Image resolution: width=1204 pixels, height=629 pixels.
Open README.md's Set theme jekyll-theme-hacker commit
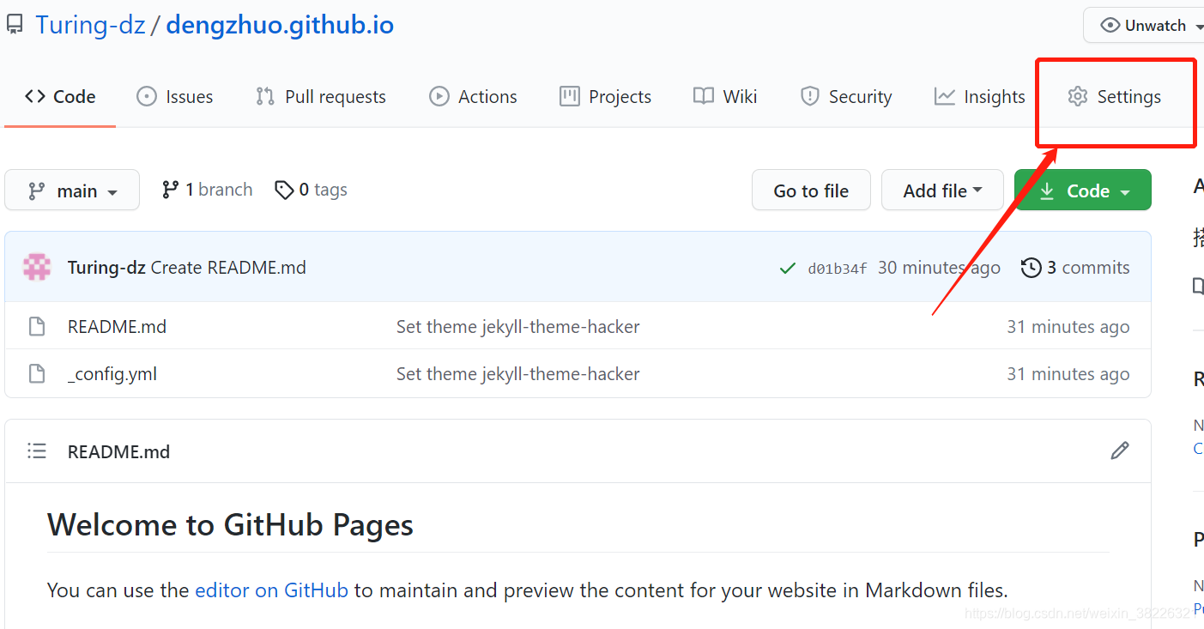[x=518, y=327]
